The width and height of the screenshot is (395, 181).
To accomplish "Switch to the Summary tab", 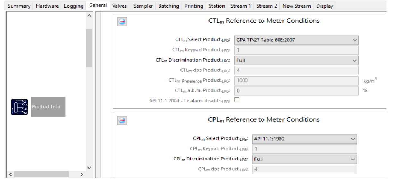I will [x=19, y=6].
